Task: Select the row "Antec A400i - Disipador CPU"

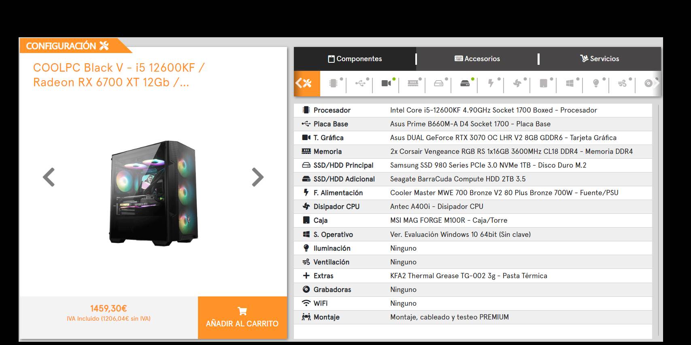Action: tap(473, 207)
